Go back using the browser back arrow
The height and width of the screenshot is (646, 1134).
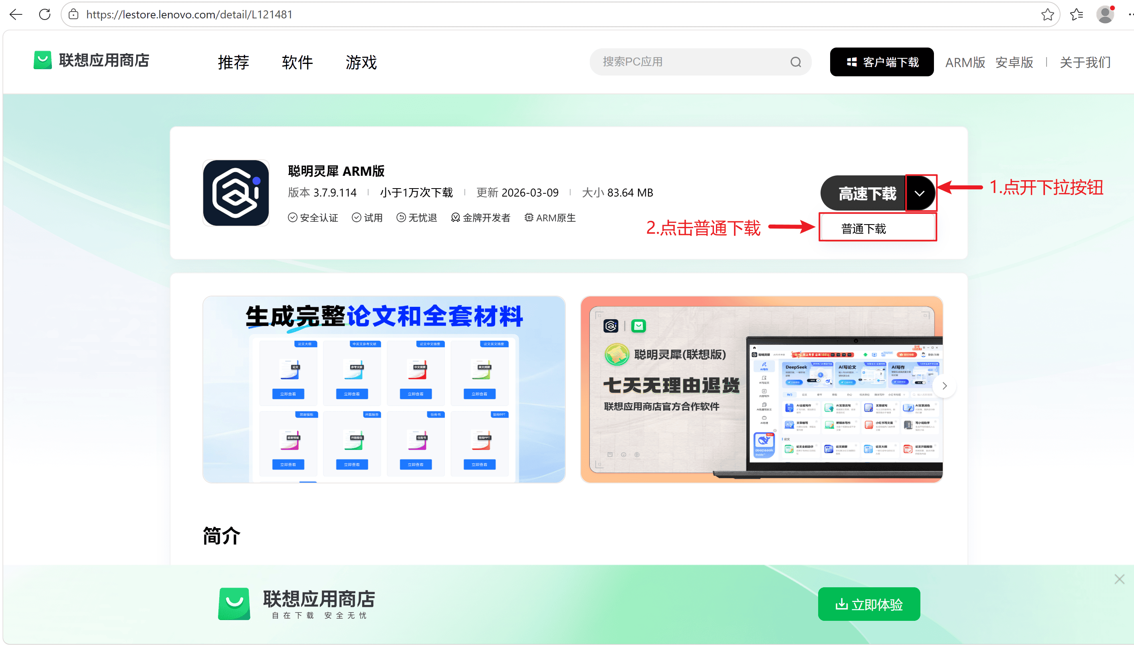[x=16, y=15]
